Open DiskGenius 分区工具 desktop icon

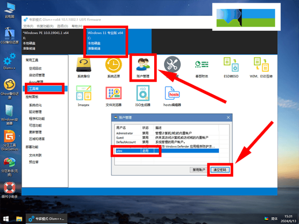9,140
